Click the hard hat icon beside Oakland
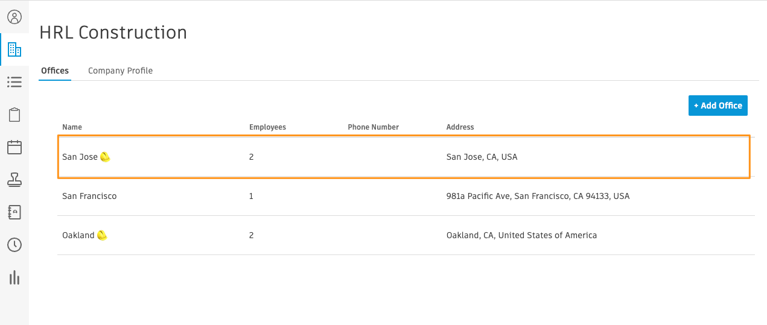 coord(102,235)
